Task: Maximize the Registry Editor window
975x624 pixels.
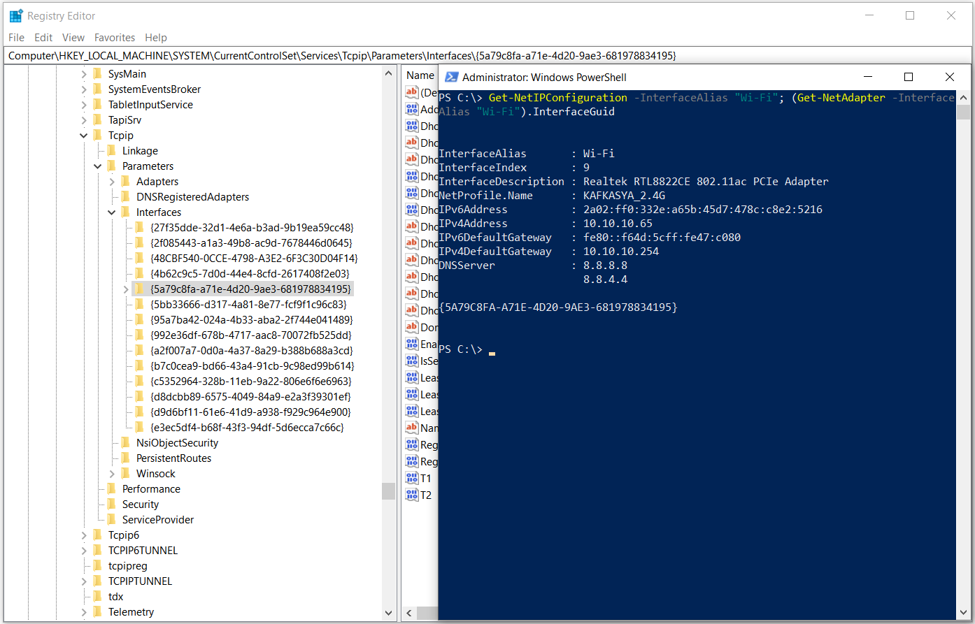Action: tap(910, 15)
